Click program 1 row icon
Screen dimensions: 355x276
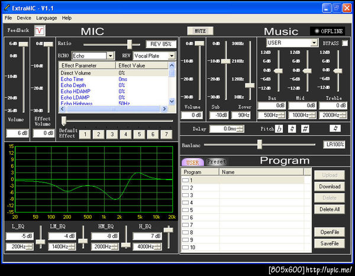point(186,180)
